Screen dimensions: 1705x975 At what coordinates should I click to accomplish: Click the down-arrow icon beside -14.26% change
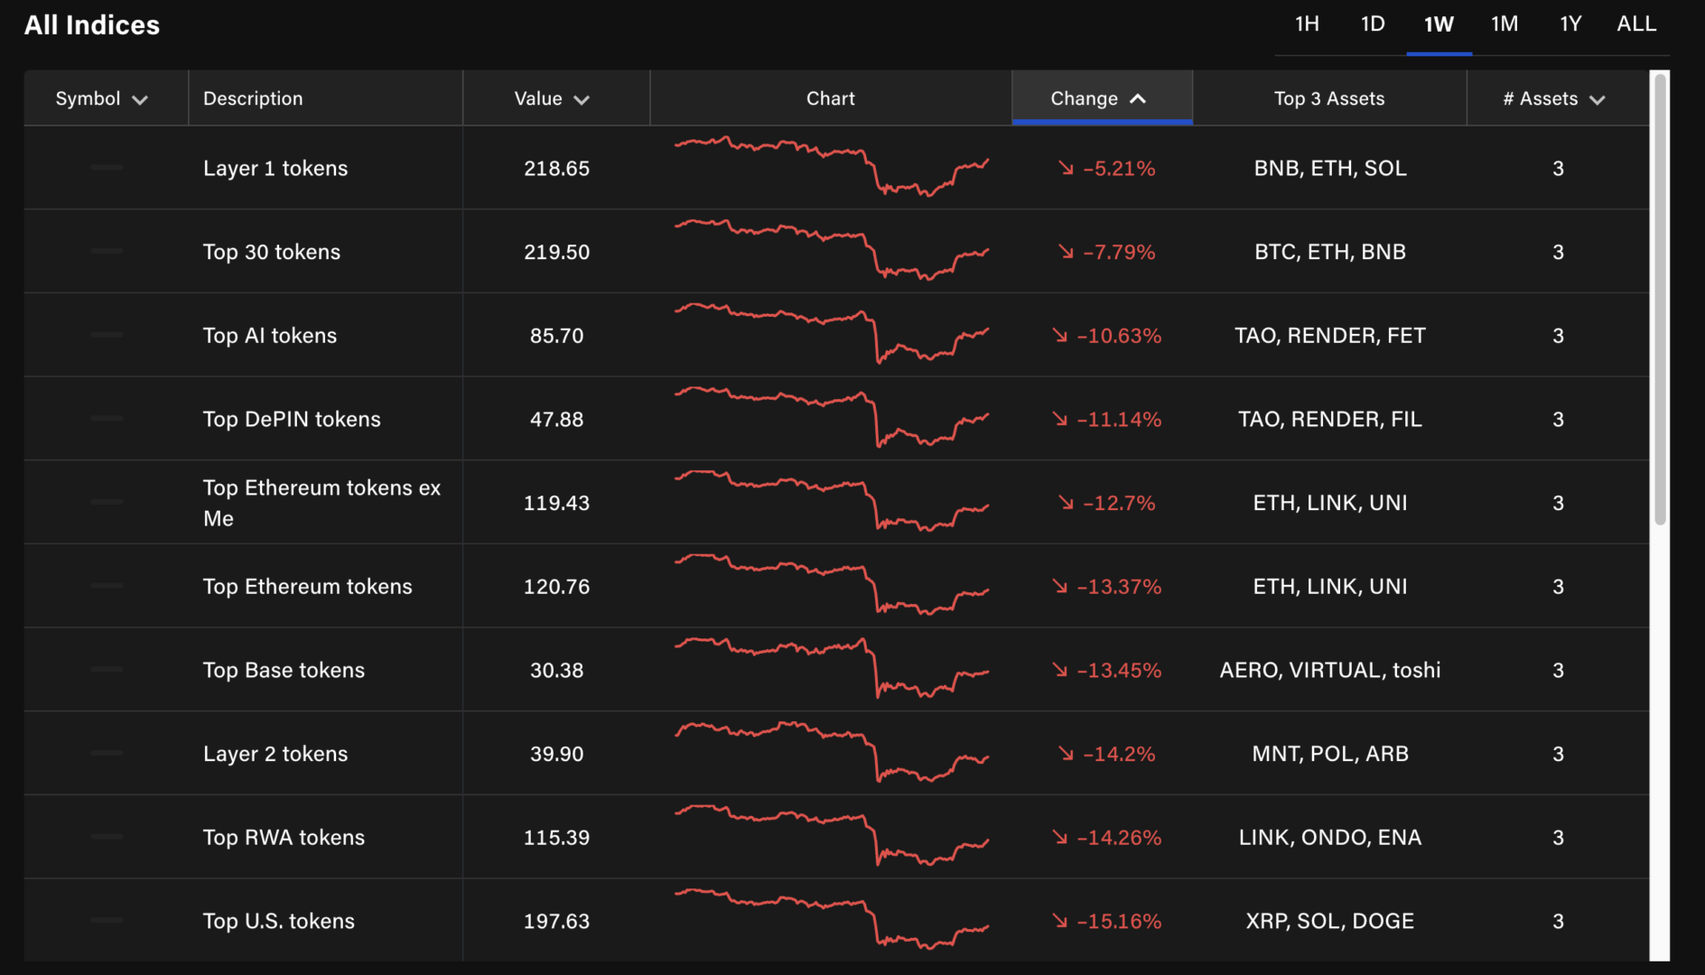pyautogui.click(x=1060, y=838)
